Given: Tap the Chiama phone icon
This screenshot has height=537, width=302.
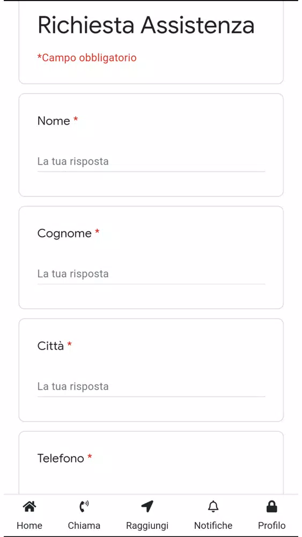Looking at the screenshot, I should 84,506.
